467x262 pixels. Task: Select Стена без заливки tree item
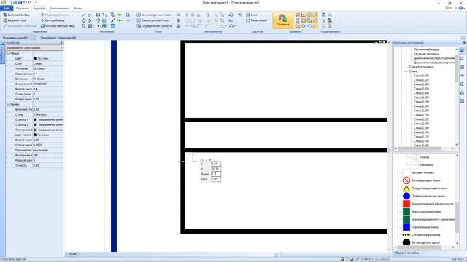click(421, 67)
